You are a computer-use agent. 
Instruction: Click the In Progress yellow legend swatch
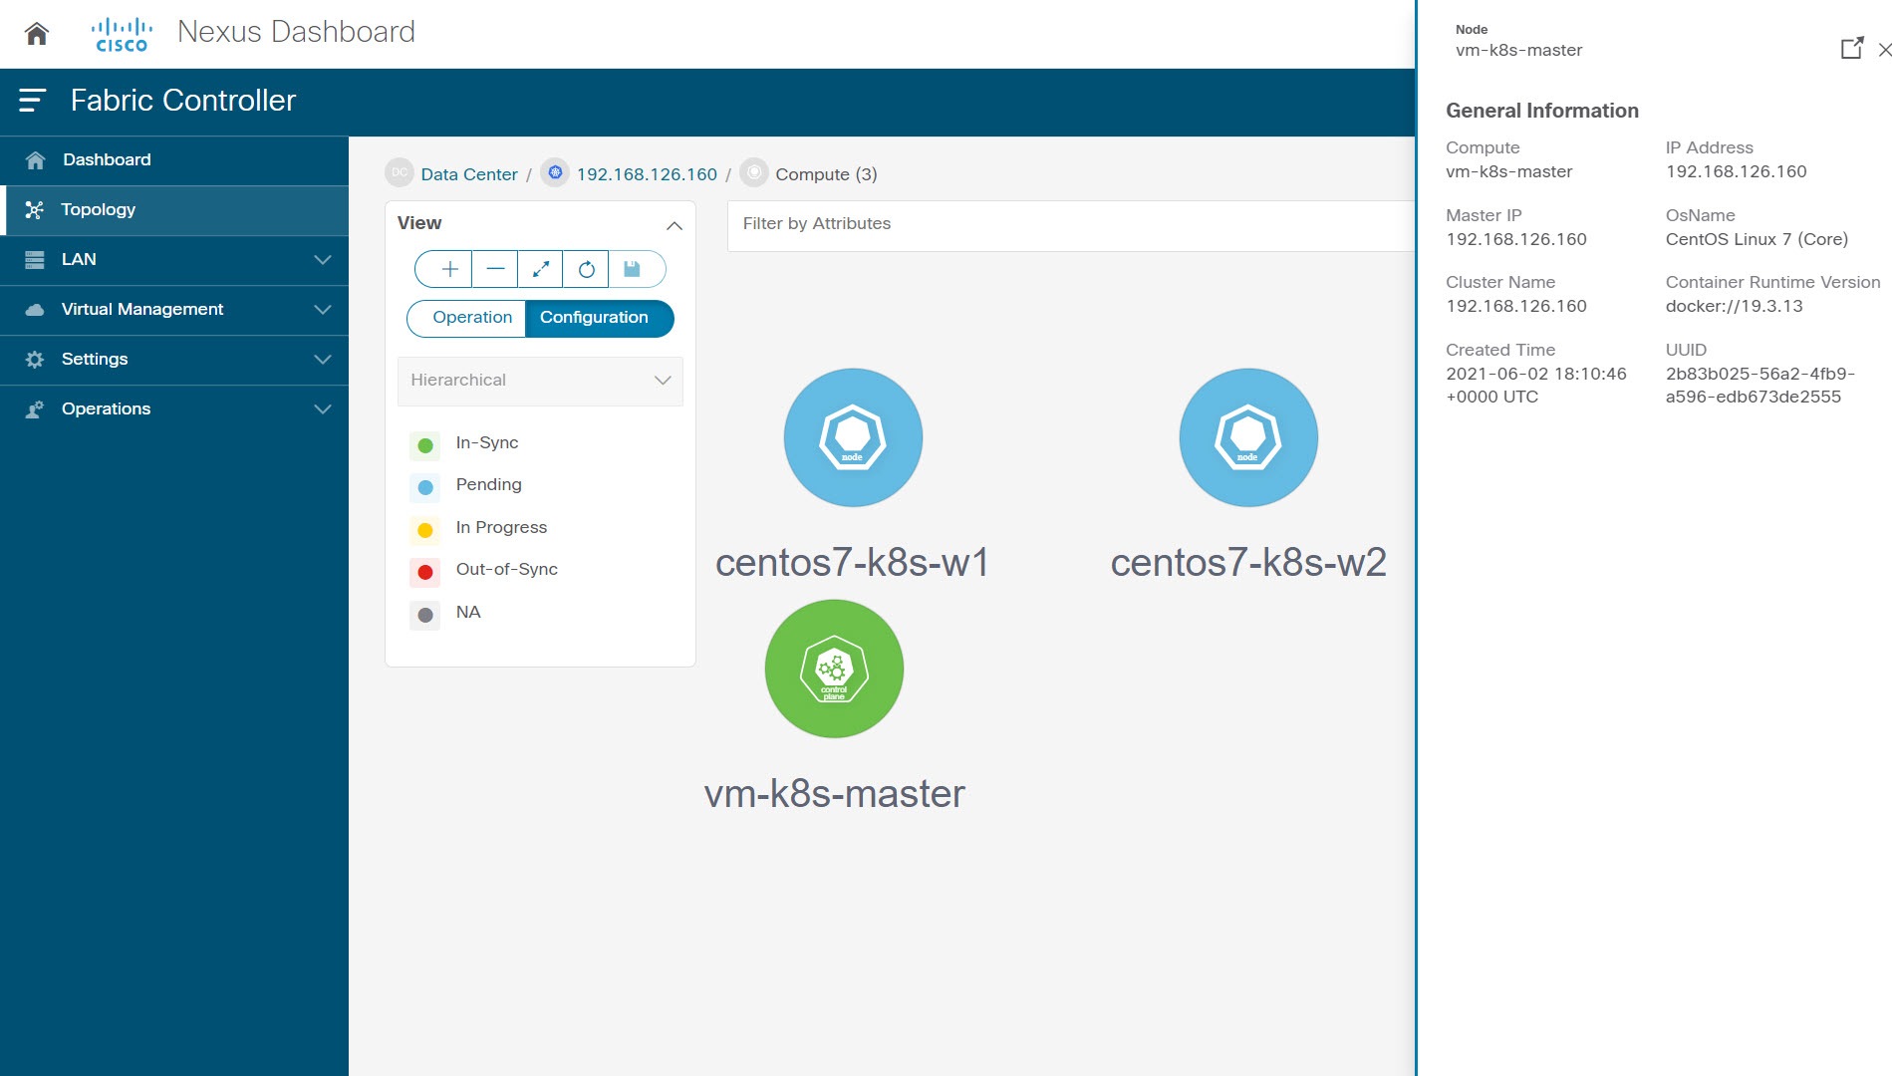pos(425,530)
